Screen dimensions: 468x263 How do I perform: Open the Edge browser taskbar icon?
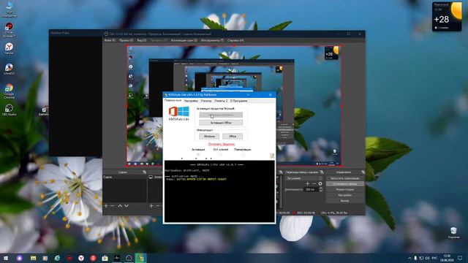[57, 258]
